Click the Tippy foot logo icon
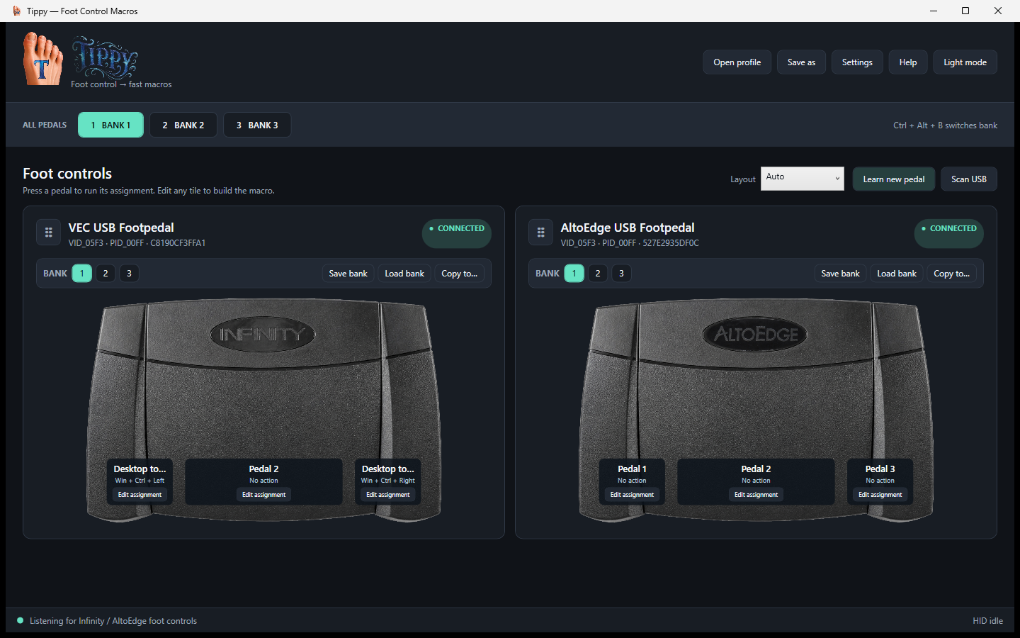Image resolution: width=1020 pixels, height=638 pixels. pos(42,60)
